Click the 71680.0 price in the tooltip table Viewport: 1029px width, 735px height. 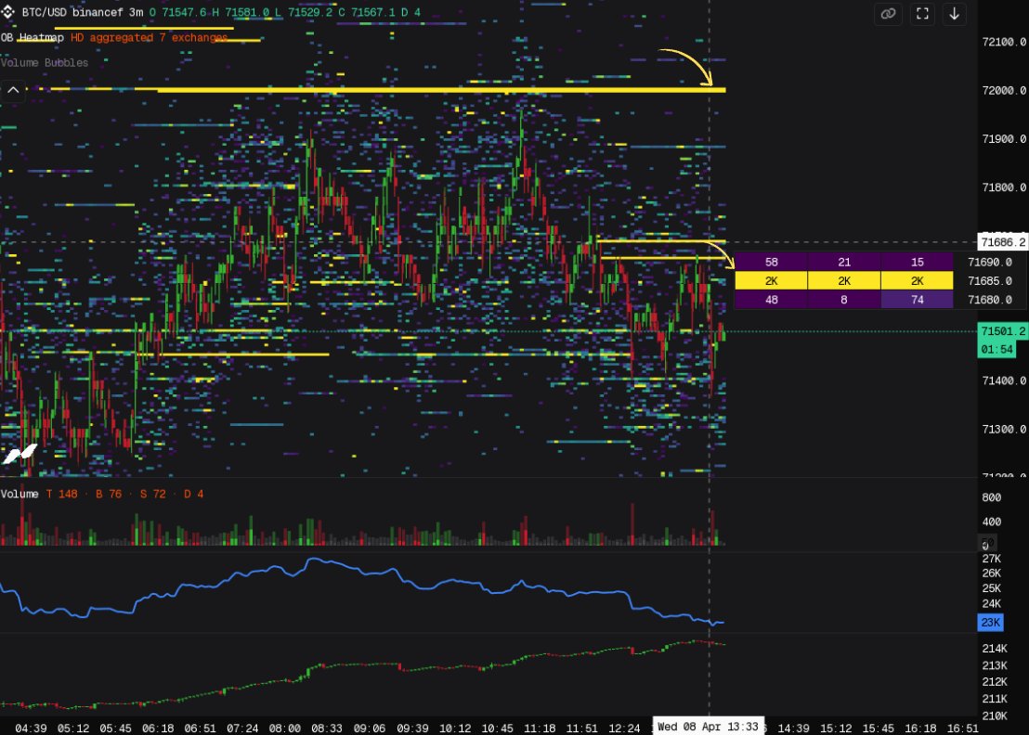coord(990,300)
